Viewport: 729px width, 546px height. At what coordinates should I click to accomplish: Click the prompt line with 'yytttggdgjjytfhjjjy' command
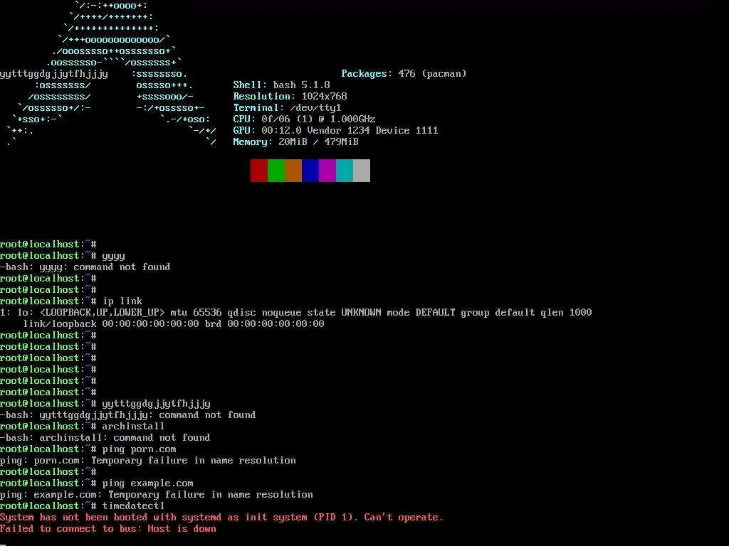point(105,404)
